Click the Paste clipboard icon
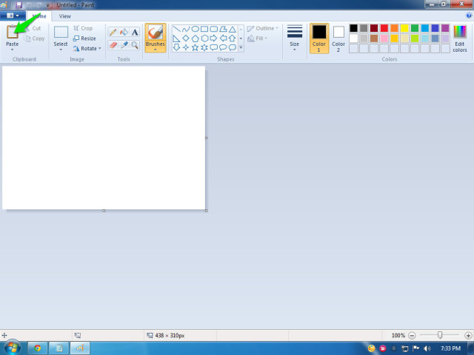This screenshot has height=355, width=474. pos(13,32)
